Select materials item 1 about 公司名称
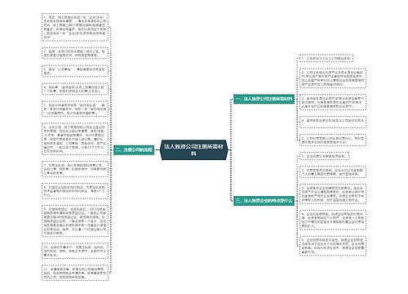Screen dimensions: 408x294 pyautogui.click(x=326, y=58)
